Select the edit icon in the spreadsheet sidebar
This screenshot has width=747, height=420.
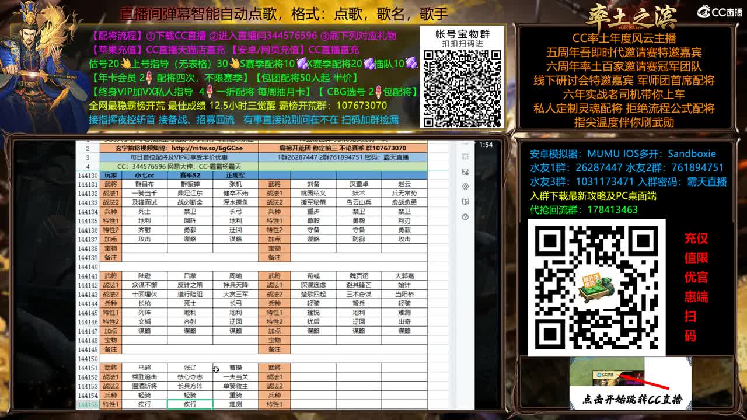point(465,171)
